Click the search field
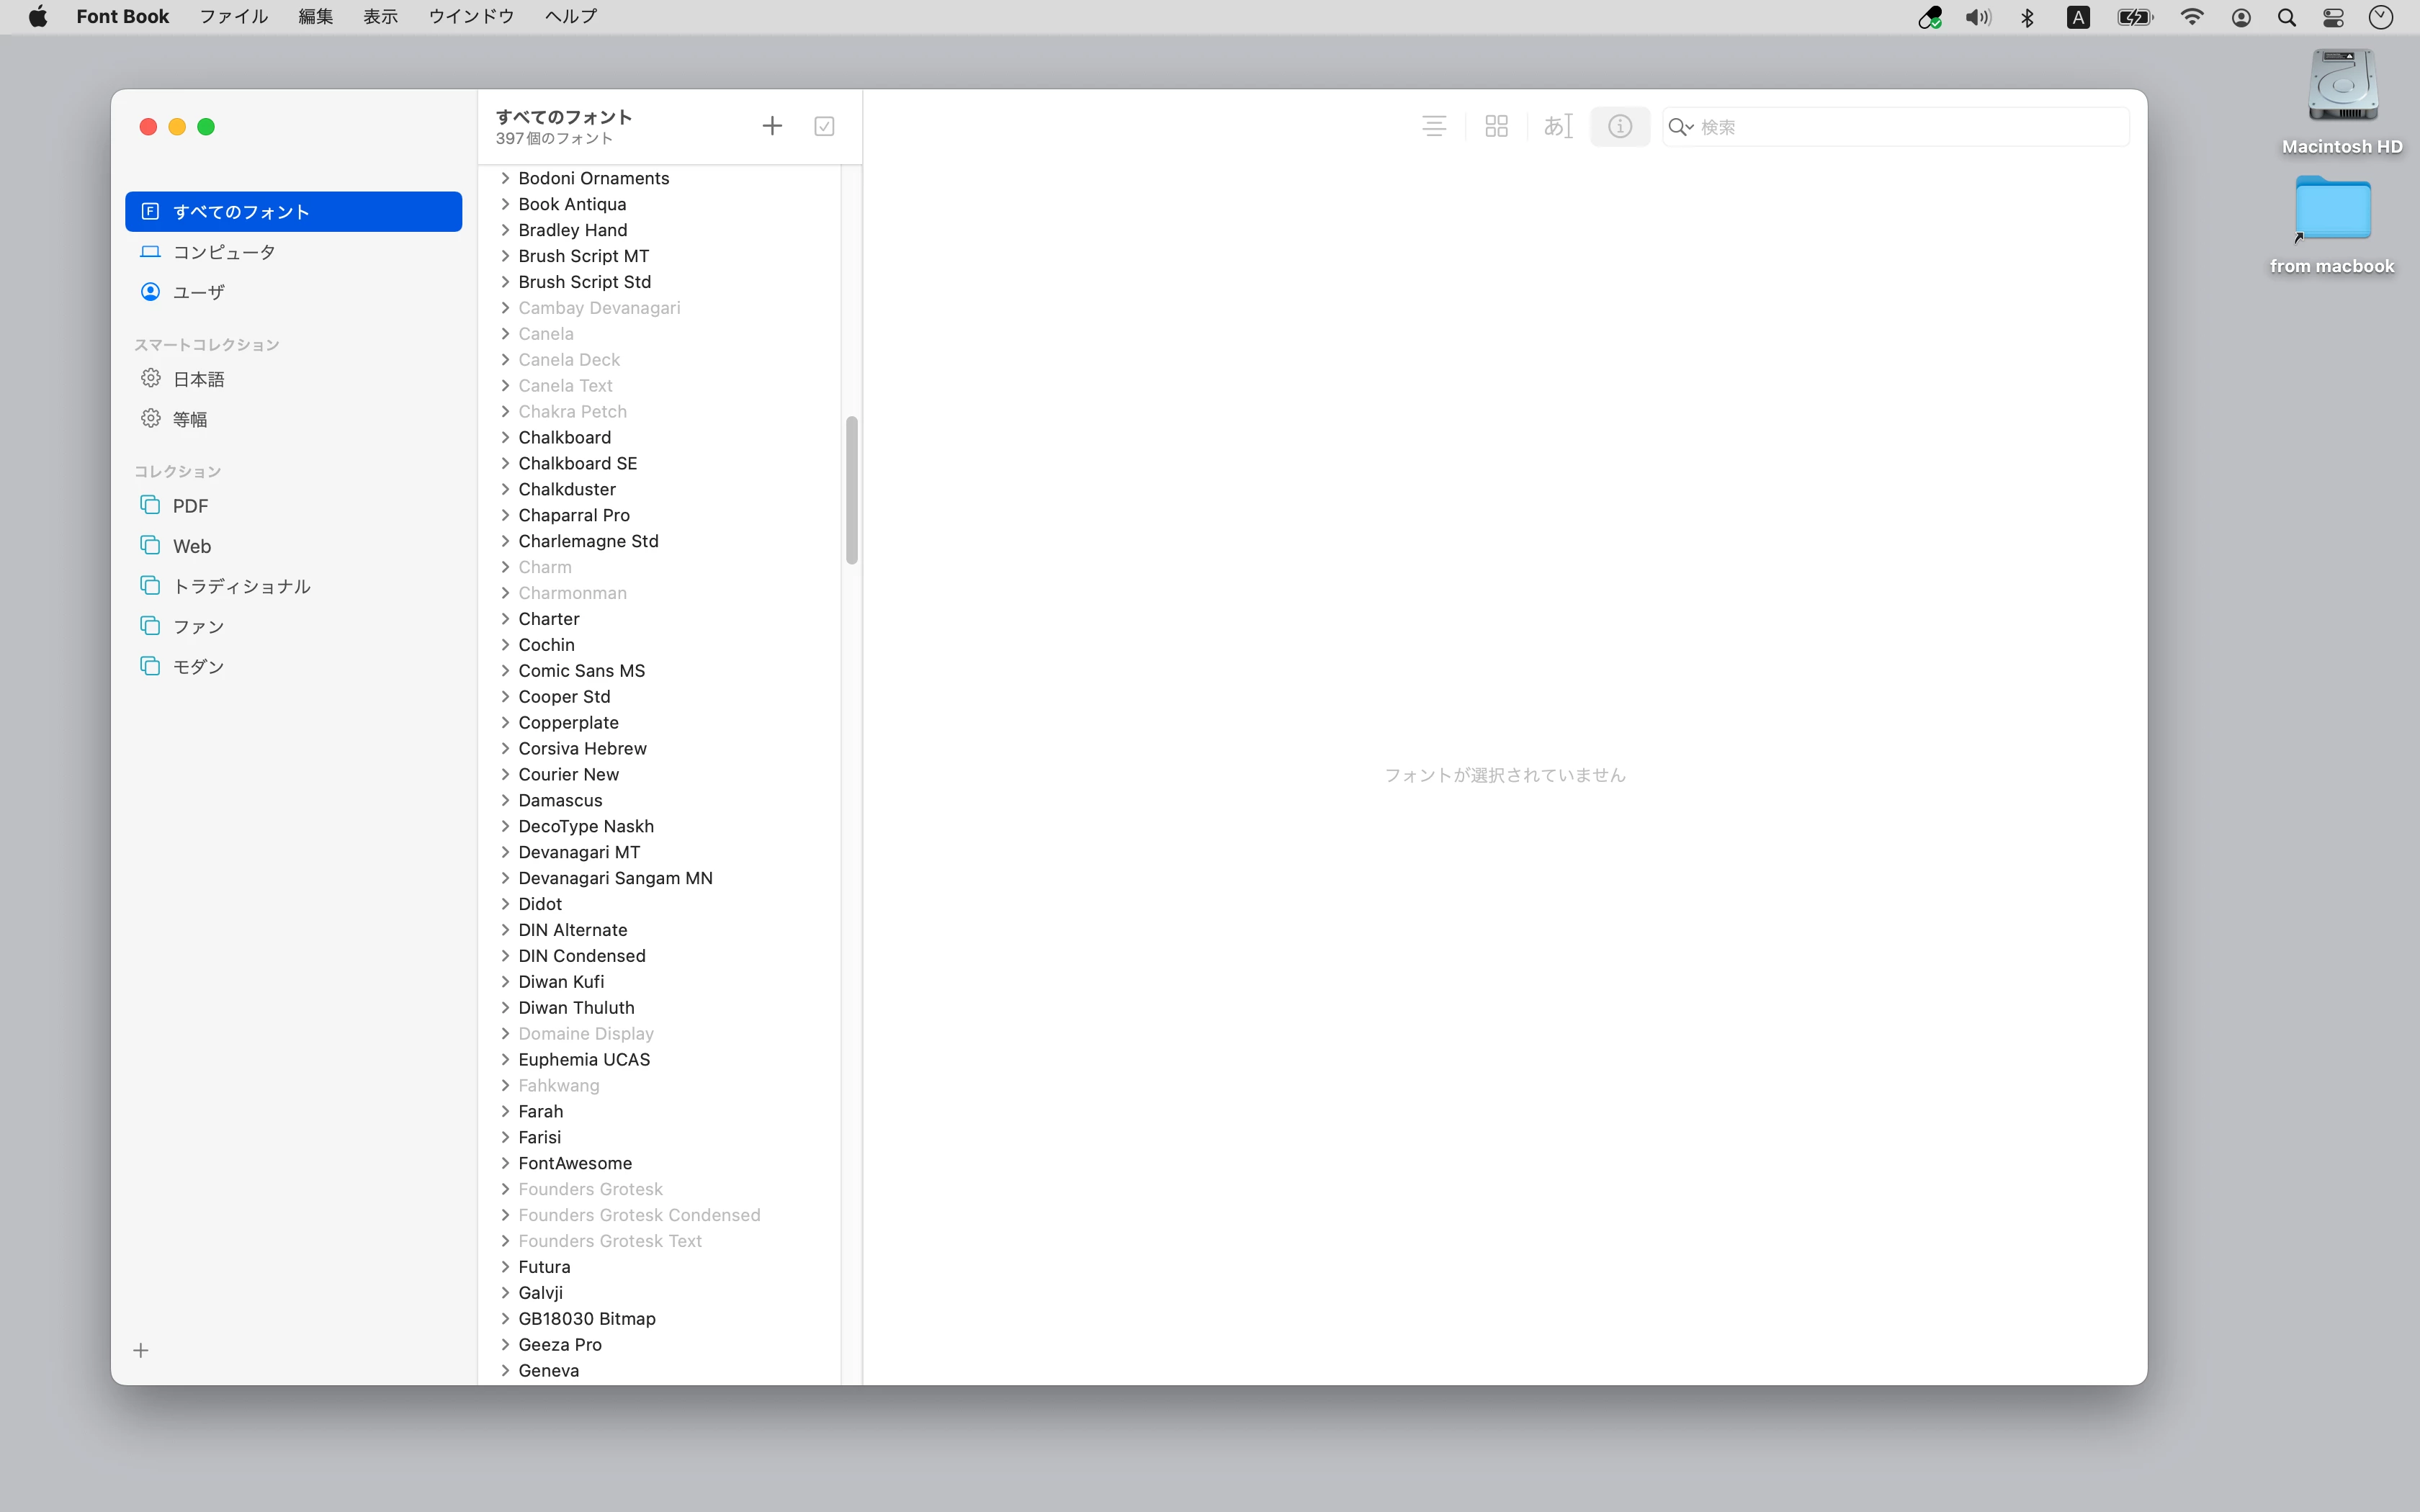 click(1910, 127)
